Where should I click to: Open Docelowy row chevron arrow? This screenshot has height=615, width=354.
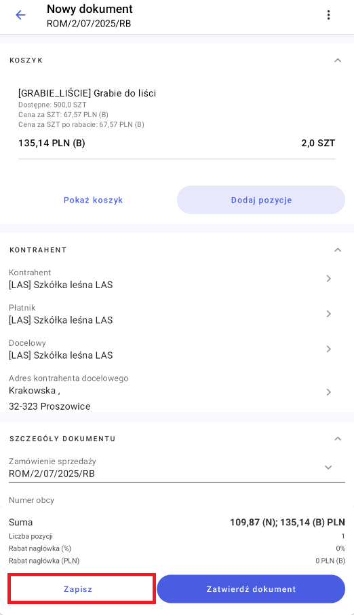click(328, 349)
